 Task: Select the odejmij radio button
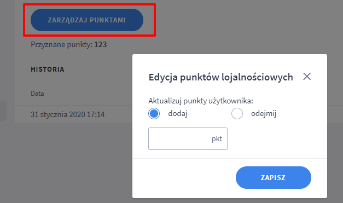click(237, 113)
